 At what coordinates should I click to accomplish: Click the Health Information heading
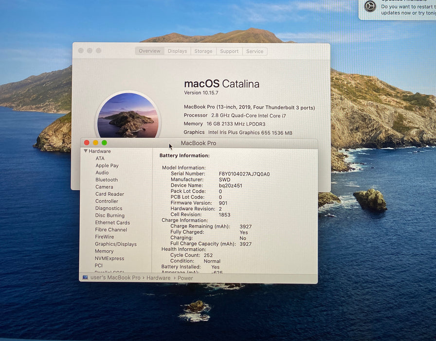coord(183,249)
